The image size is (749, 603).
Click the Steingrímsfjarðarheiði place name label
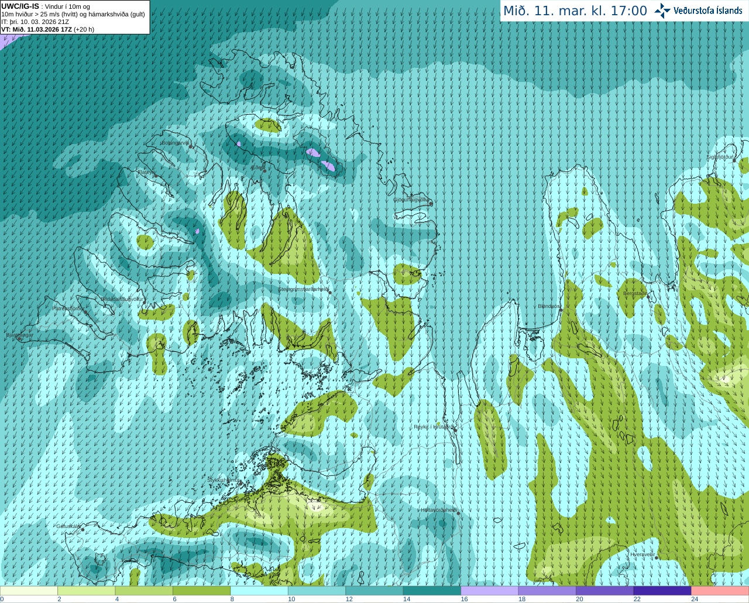[x=303, y=289]
